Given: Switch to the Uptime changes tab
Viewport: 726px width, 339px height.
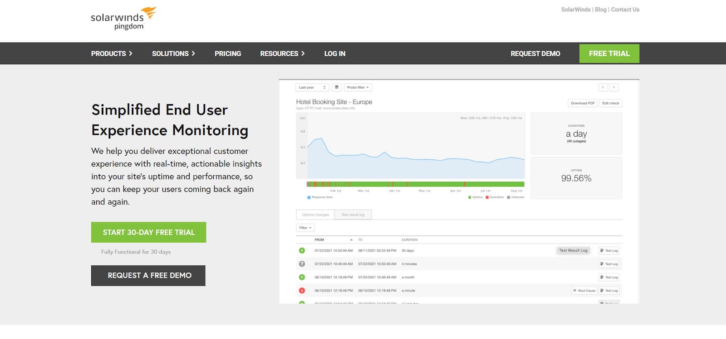Looking at the screenshot, I should point(315,215).
